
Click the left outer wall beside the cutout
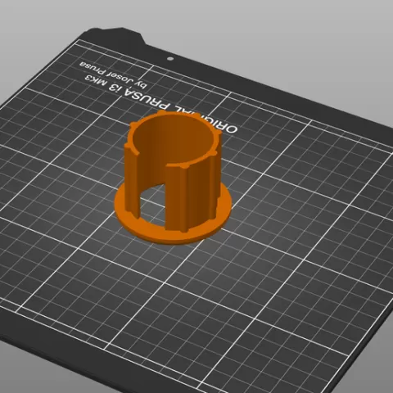tap(132, 178)
